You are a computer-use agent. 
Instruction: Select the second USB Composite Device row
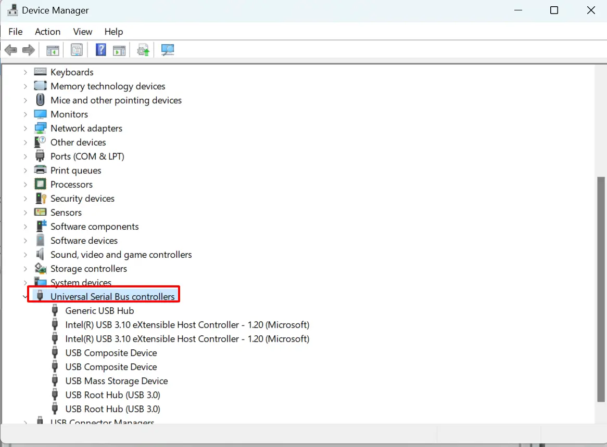pyautogui.click(x=111, y=366)
